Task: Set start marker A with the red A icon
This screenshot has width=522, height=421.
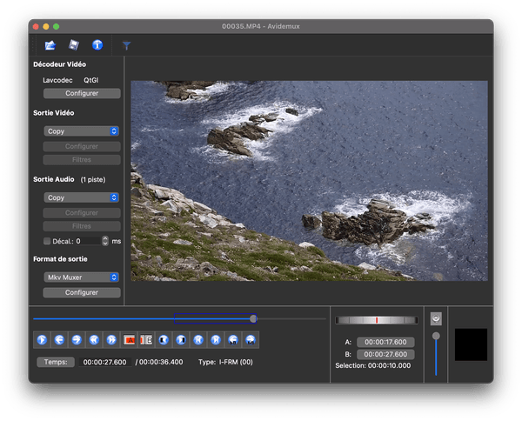Action: click(x=129, y=340)
